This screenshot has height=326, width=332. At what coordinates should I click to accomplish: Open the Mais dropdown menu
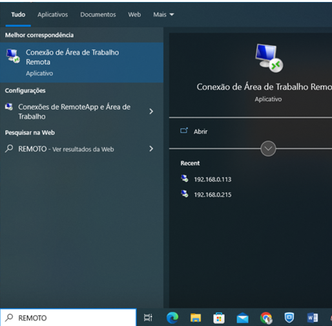[x=163, y=15]
